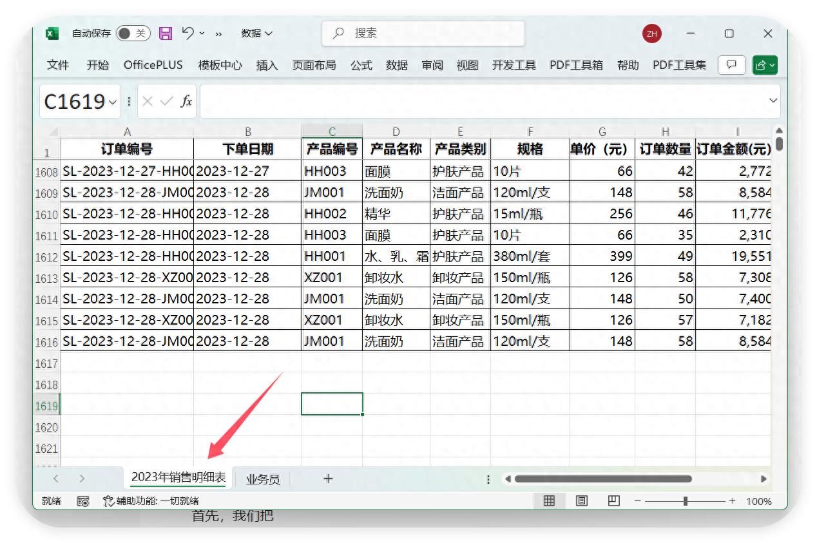The height and width of the screenshot is (543, 817).
Task: Click into the formula bar input
Action: 483,101
